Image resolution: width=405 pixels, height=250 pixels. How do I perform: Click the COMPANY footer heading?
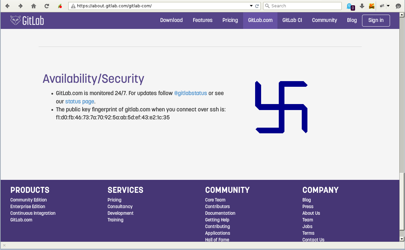pos(320,190)
